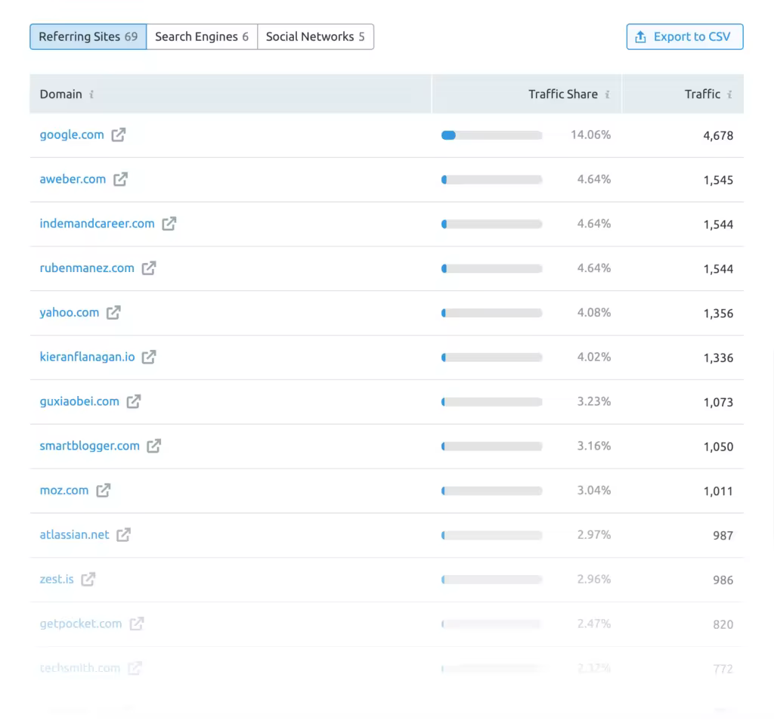
Task: Click info icon beside Traffic Share header
Action: point(607,94)
